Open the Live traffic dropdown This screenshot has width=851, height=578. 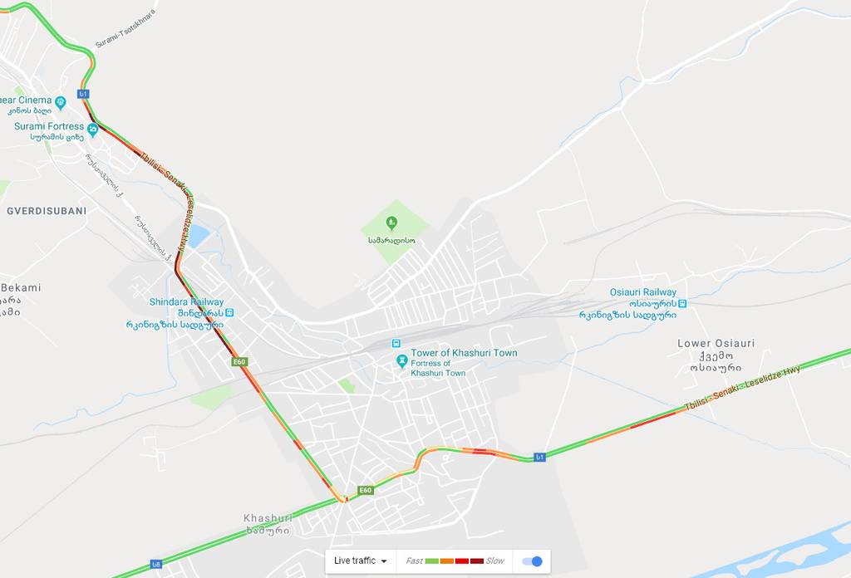tap(361, 561)
